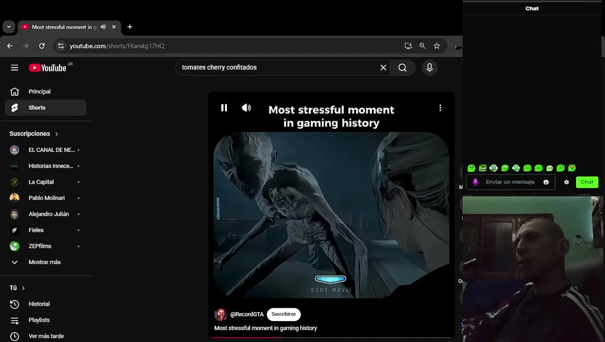Open more options on the short
This screenshot has height=342, width=605.
pyautogui.click(x=440, y=108)
